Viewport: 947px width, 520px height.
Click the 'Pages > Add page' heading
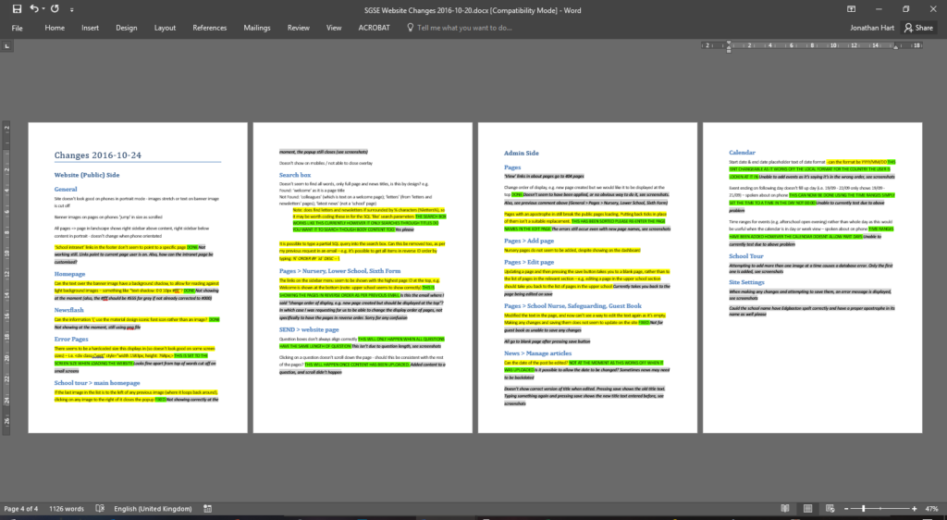(x=528, y=241)
